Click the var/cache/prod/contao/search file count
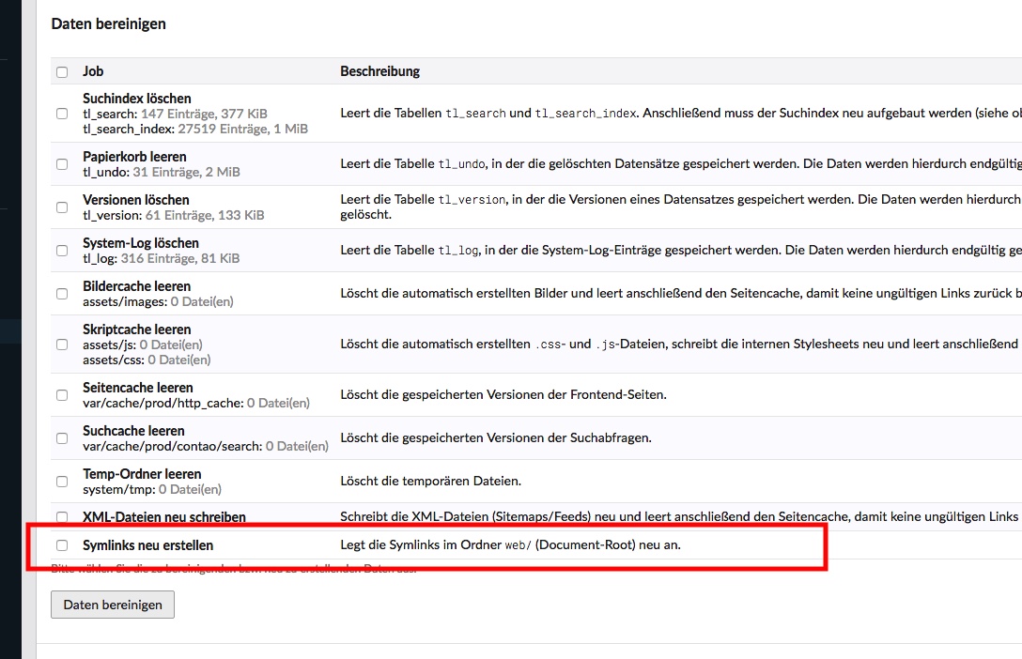Viewport: 1022px width, 659px height. point(297,446)
